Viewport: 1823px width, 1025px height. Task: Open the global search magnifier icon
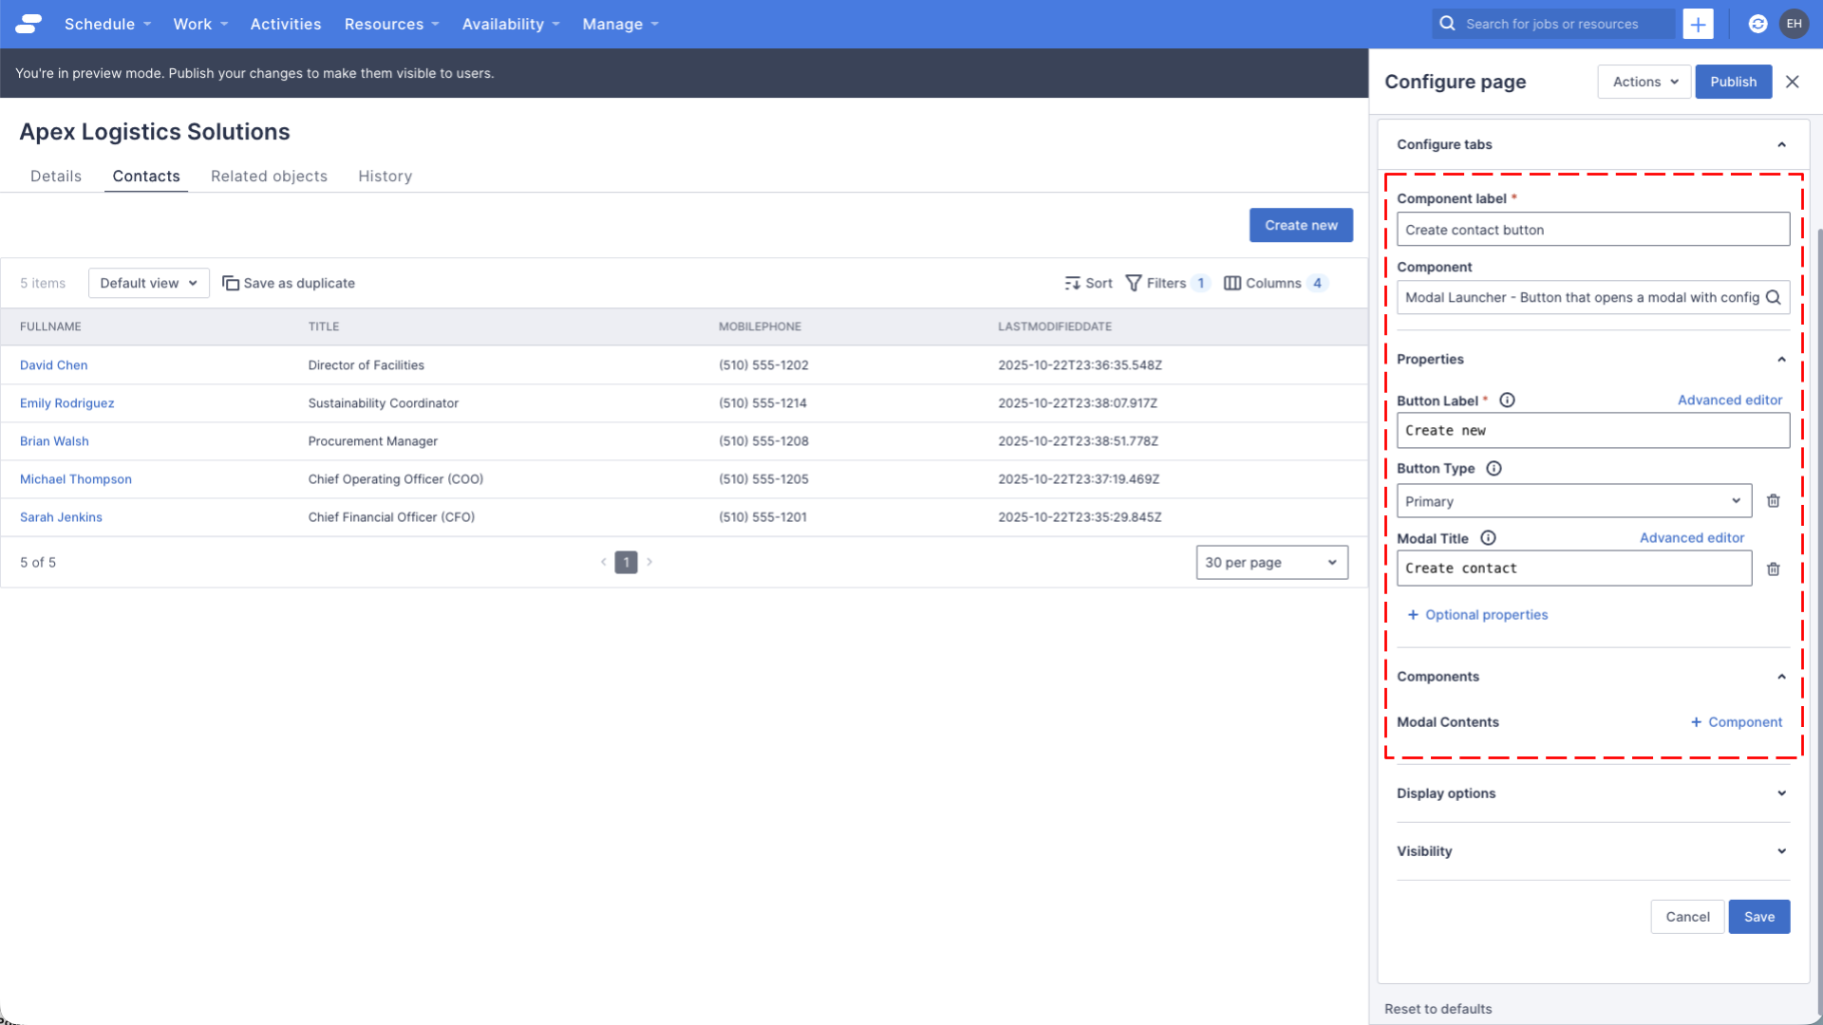1447,24
